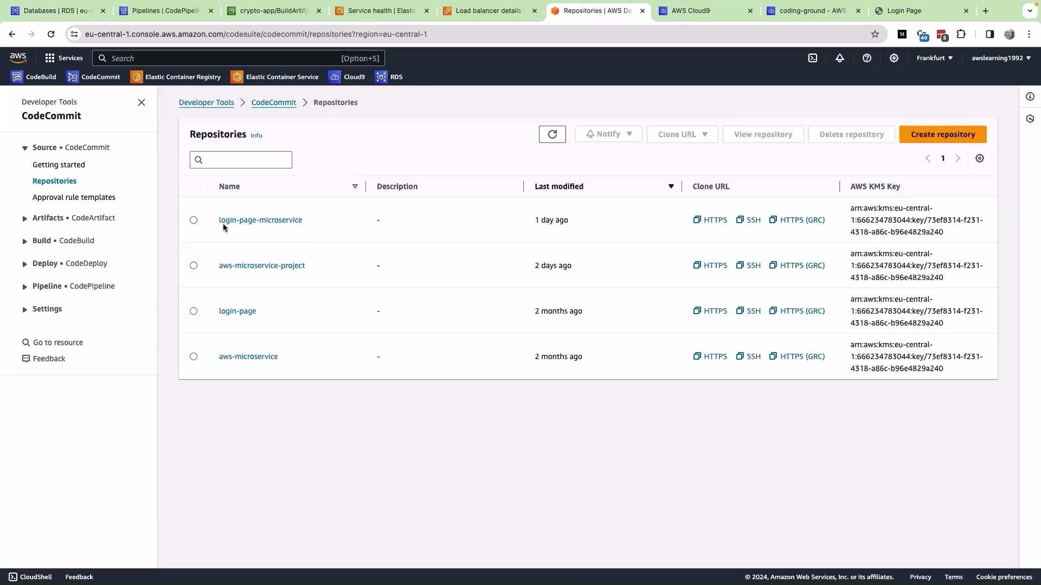Focus the repositories filter search field
The height and width of the screenshot is (585, 1041).
click(241, 160)
